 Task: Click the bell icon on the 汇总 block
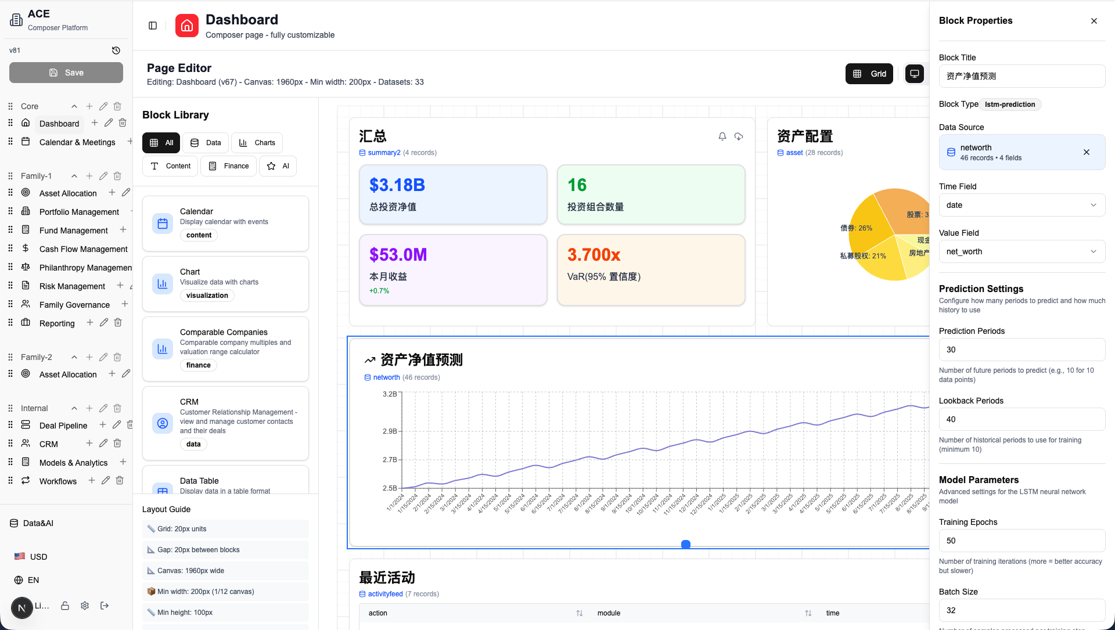point(722,136)
